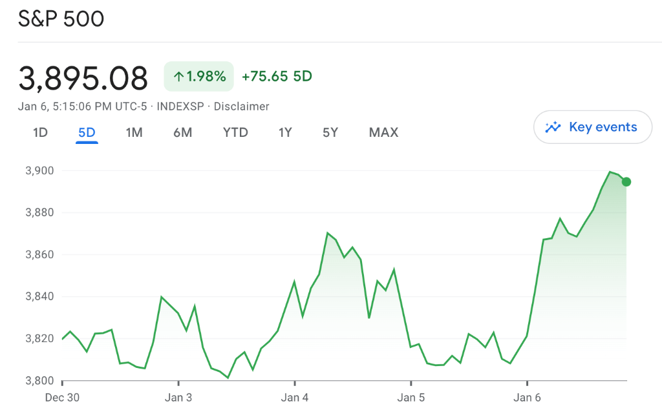The height and width of the screenshot is (417, 662).
Task: Open the Key events button
Action: coord(593,127)
